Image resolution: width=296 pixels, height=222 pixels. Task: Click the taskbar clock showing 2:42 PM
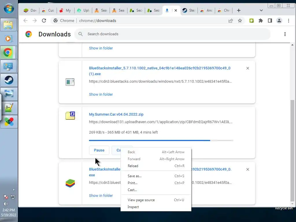(8, 210)
